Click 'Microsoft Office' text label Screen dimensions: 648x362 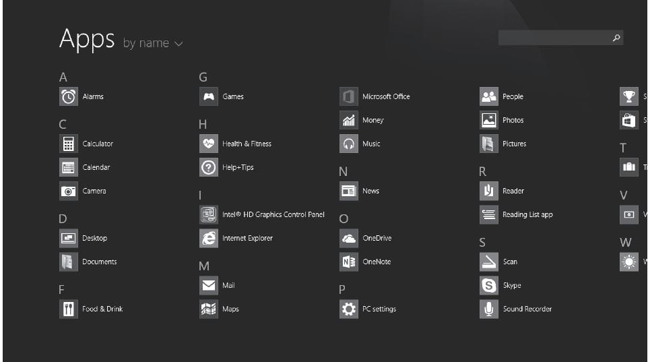click(x=386, y=97)
